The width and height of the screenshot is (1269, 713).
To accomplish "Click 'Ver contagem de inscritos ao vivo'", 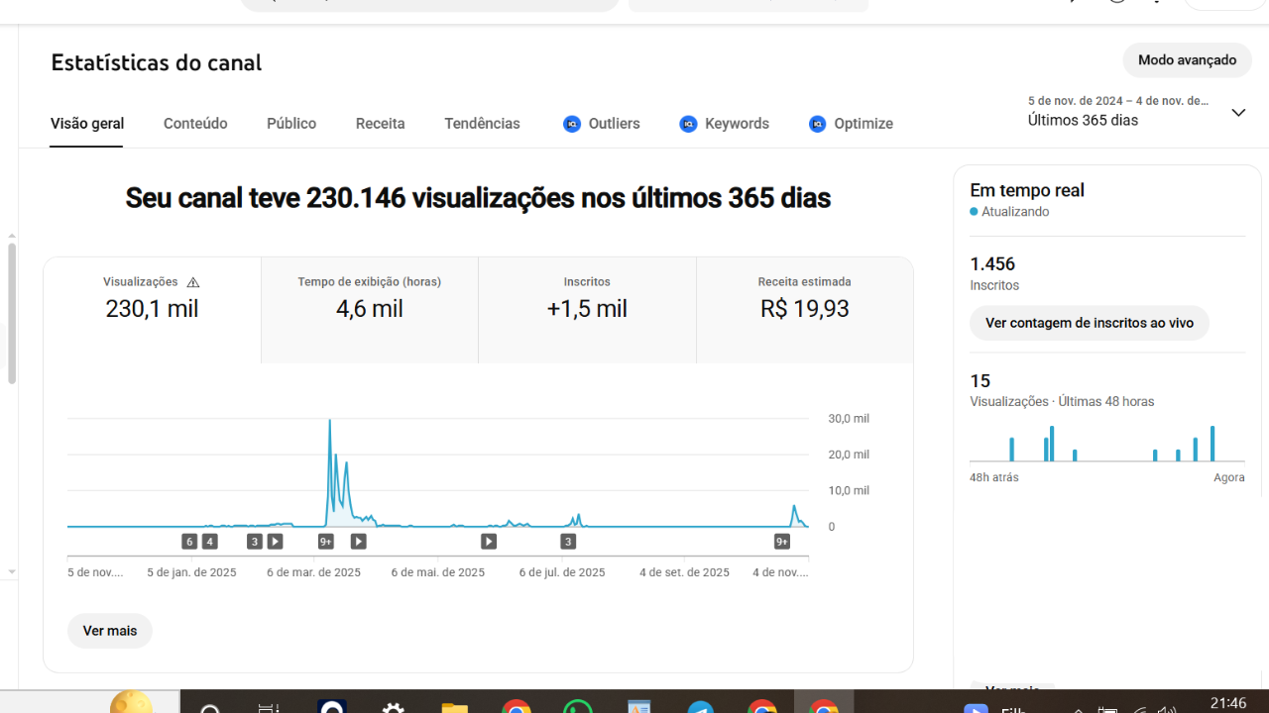I will [1090, 323].
